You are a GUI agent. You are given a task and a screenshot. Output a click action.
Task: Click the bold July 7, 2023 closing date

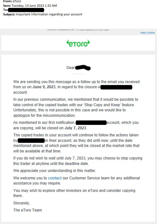click(75, 128)
